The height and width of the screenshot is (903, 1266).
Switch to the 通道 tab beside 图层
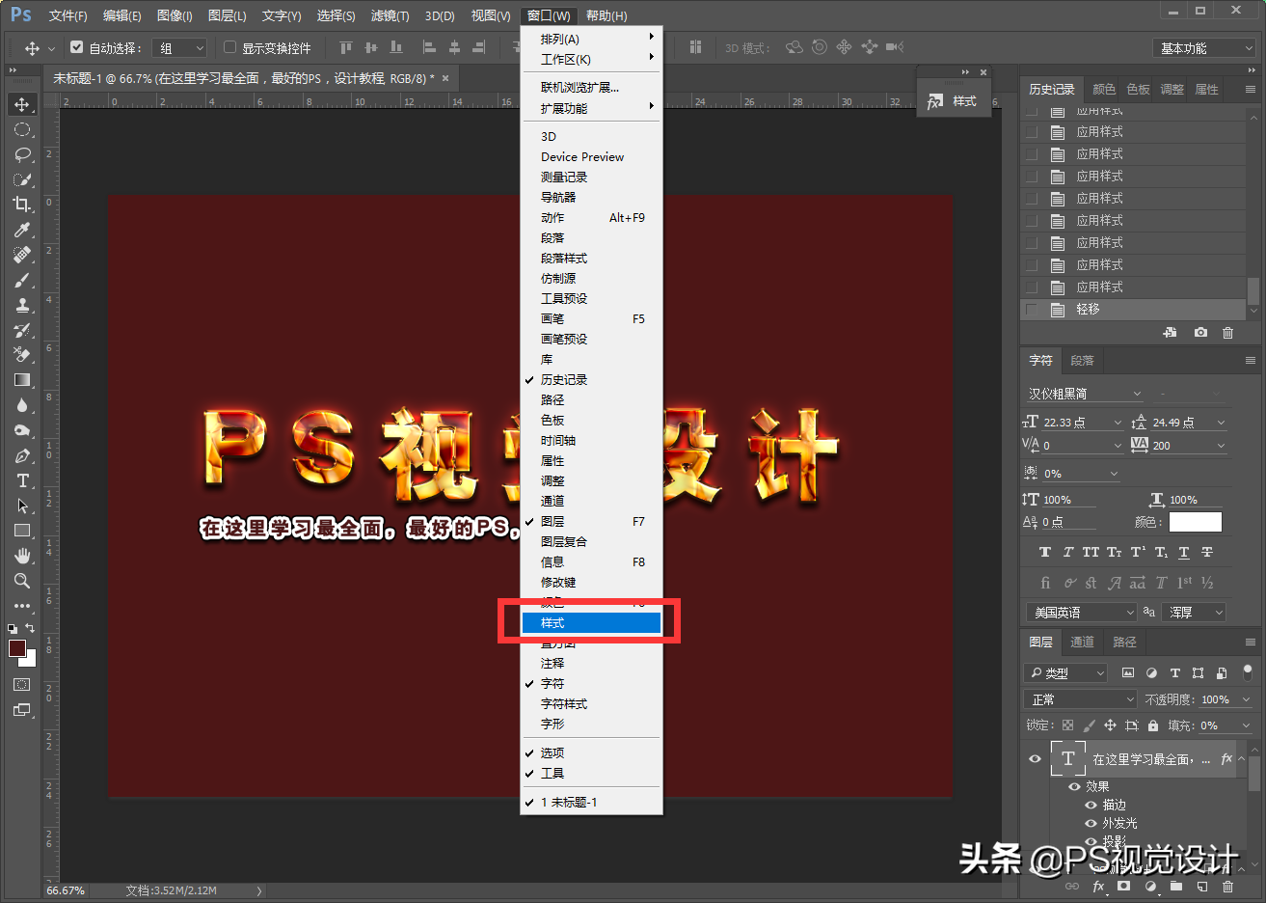click(x=1082, y=642)
